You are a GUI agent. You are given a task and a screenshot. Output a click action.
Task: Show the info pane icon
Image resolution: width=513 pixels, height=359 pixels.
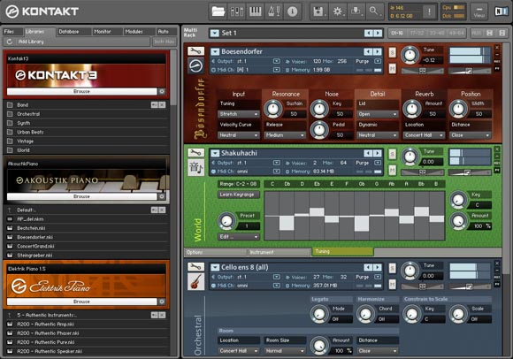[293, 11]
